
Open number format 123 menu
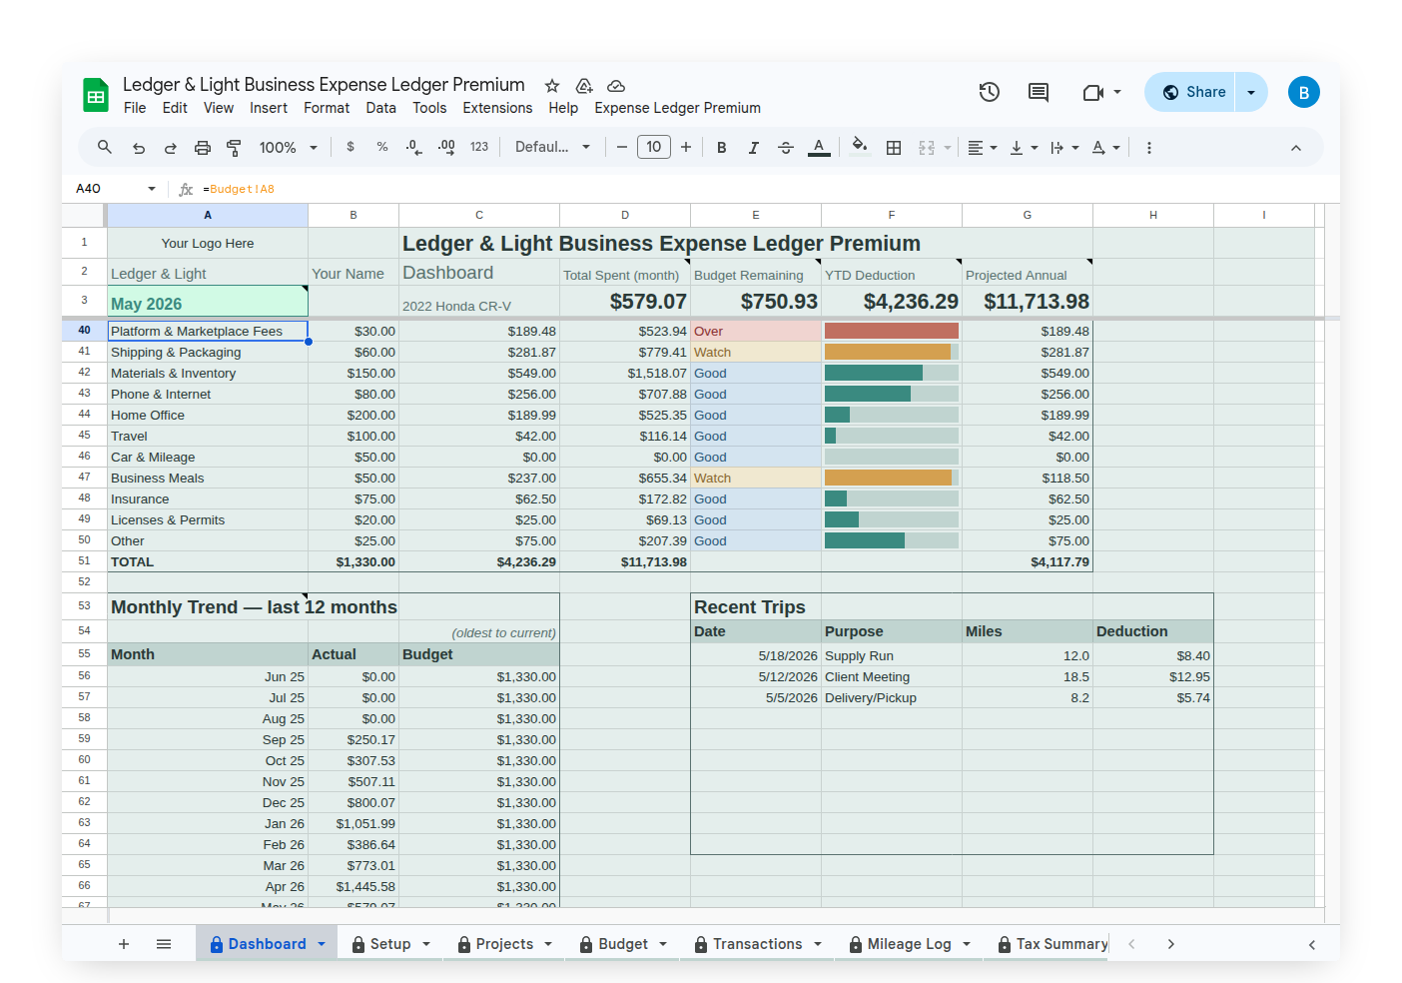pos(479,147)
